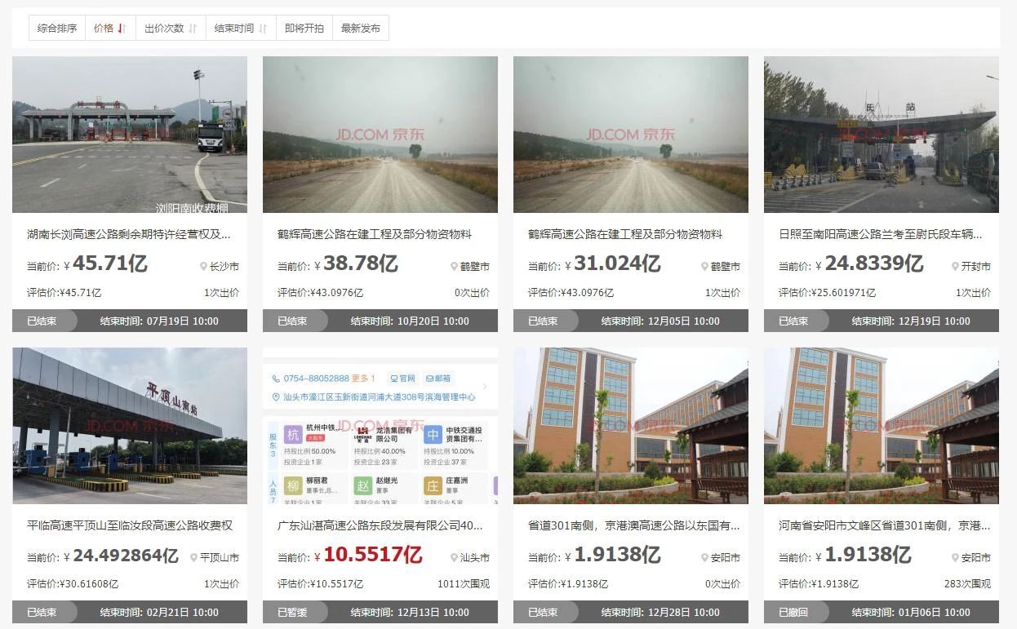Screen dimensions: 1017x629
Task: Sort listings by 结束时间
Action: click(234, 29)
